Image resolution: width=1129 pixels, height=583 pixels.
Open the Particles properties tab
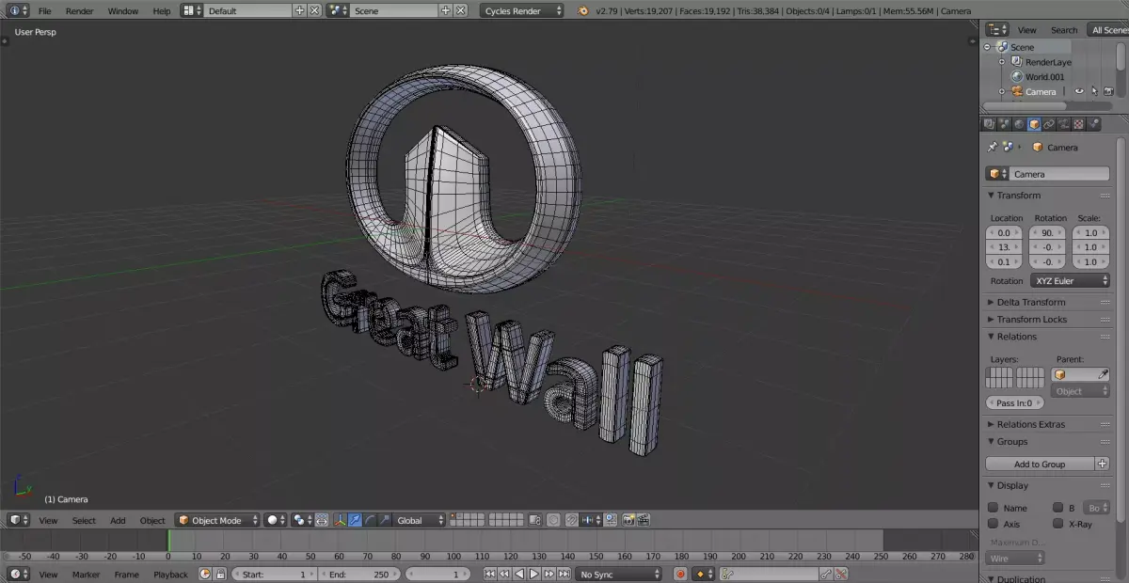click(1093, 124)
